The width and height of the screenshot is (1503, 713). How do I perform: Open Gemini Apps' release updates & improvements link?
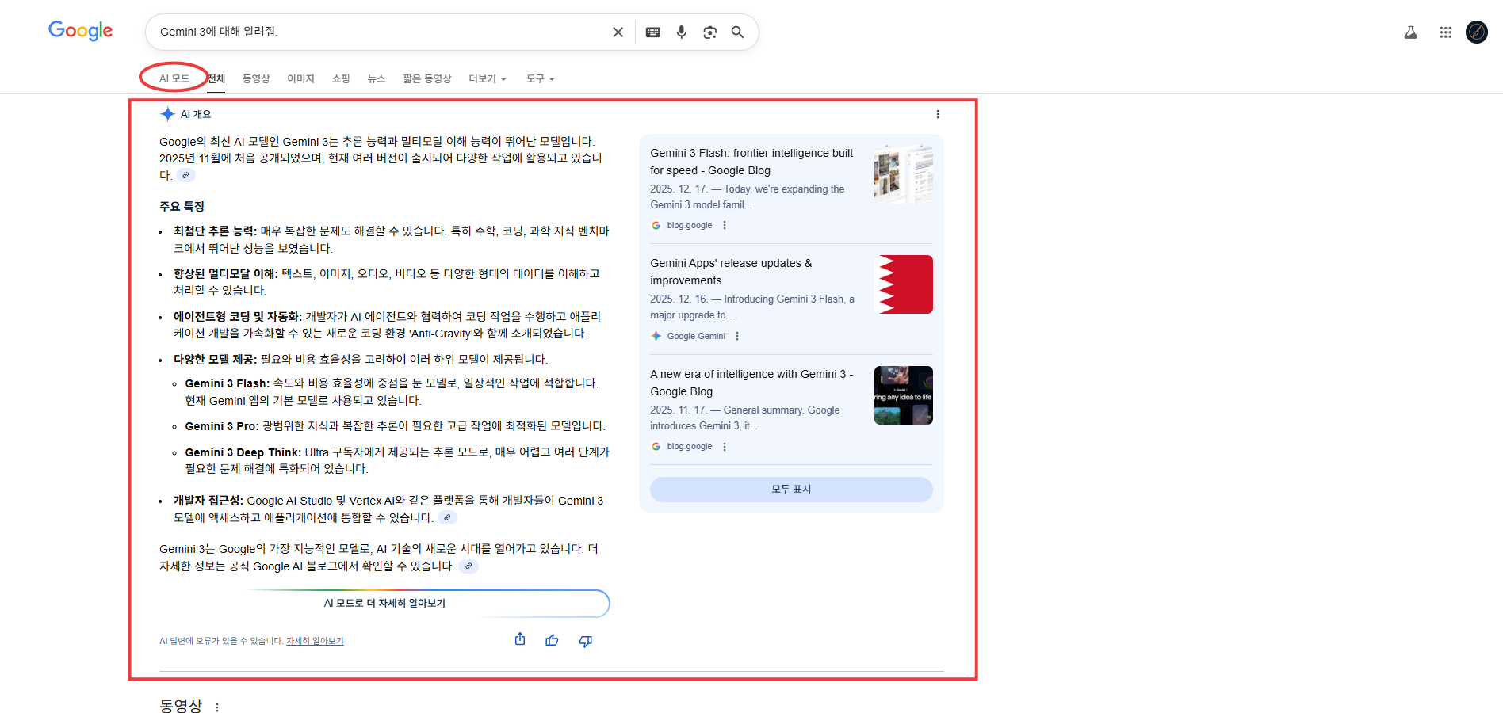pyautogui.click(x=731, y=272)
